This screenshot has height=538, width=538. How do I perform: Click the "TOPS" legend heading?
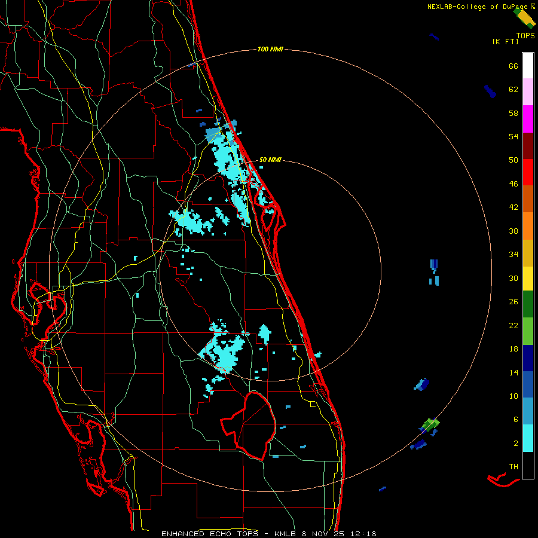point(525,35)
